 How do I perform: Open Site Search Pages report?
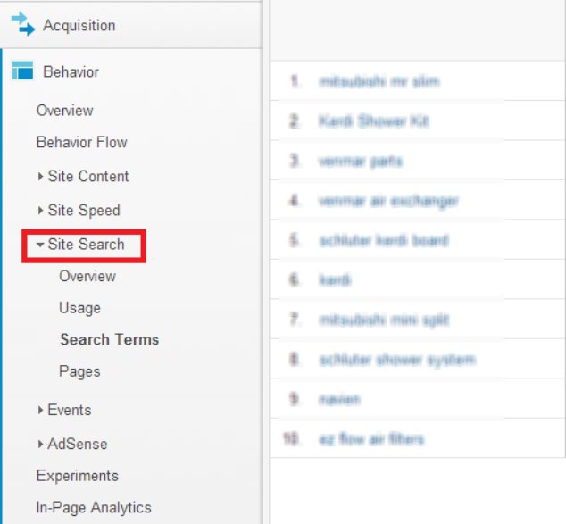click(79, 371)
